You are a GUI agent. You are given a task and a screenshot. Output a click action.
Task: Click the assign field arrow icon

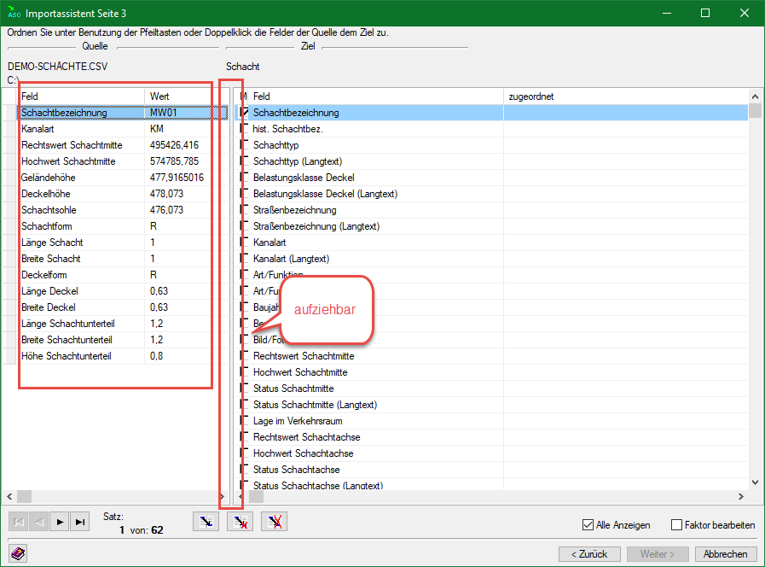point(205,523)
